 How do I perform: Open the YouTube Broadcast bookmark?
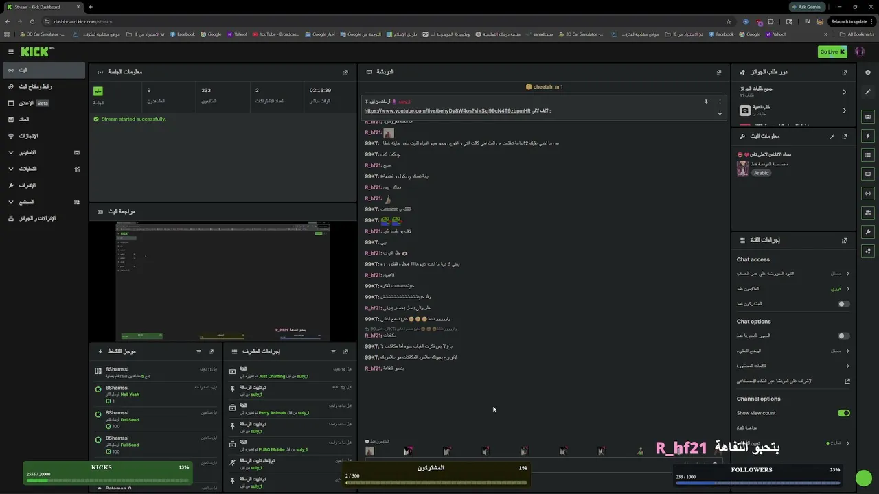[275, 34]
